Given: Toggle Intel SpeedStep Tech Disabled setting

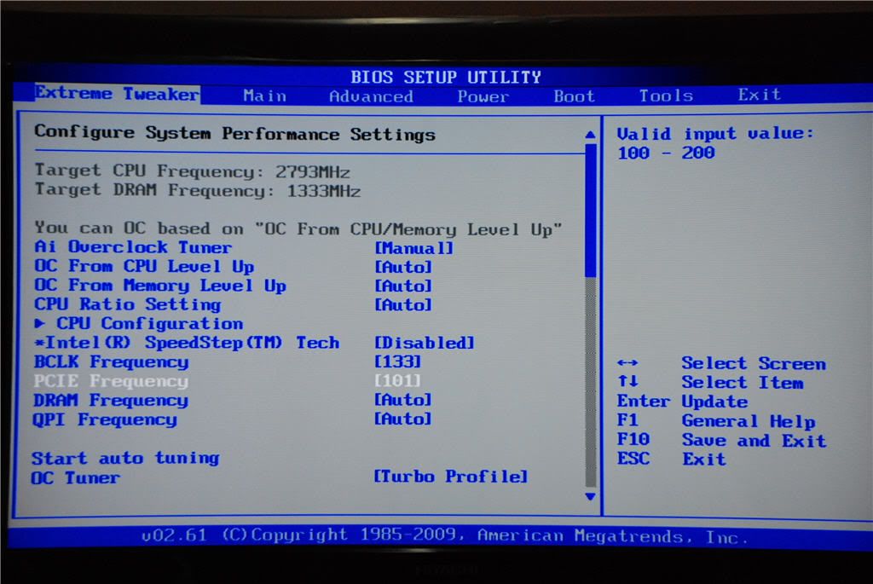Looking at the screenshot, I should point(424,343).
